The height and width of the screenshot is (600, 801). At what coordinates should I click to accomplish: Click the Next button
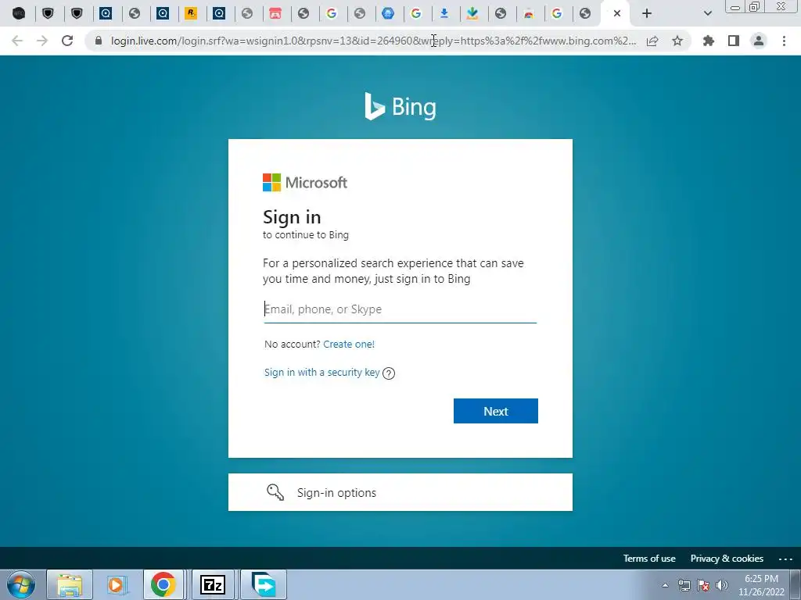pyautogui.click(x=495, y=411)
